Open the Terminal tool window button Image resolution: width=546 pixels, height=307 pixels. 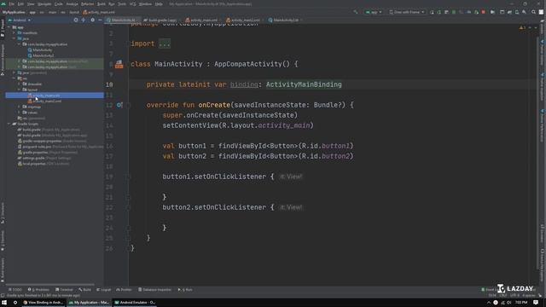[64, 290]
